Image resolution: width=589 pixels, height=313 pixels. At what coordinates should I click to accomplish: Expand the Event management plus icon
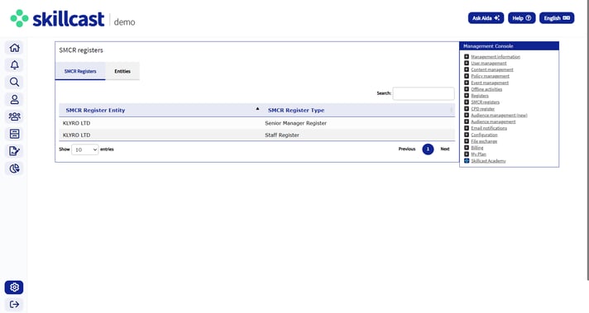click(x=467, y=83)
